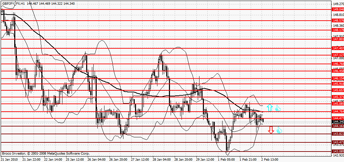Select the 143.089 dark red price label

(338, 151)
